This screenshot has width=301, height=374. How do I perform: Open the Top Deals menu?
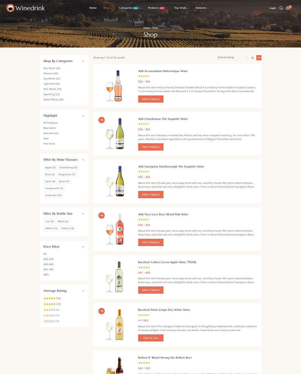click(x=181, y=8)
